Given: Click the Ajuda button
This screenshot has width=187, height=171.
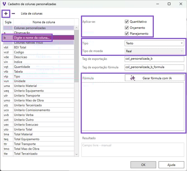Looking at the screenshot, I should point(171,165).
